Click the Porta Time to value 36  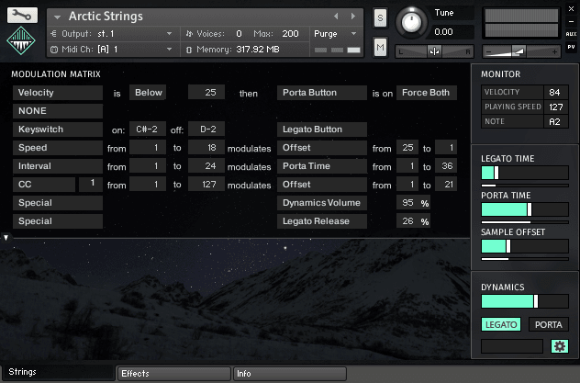pyautogui.click(x=446, y=166)
